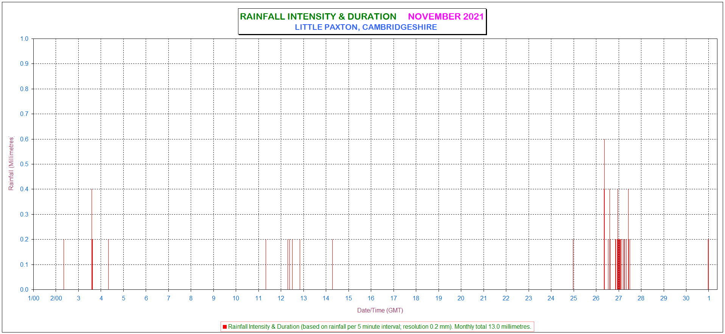Screen dimensions: 725x334
Task: Click the x-axis date label 5
Action: pos(123,298)
